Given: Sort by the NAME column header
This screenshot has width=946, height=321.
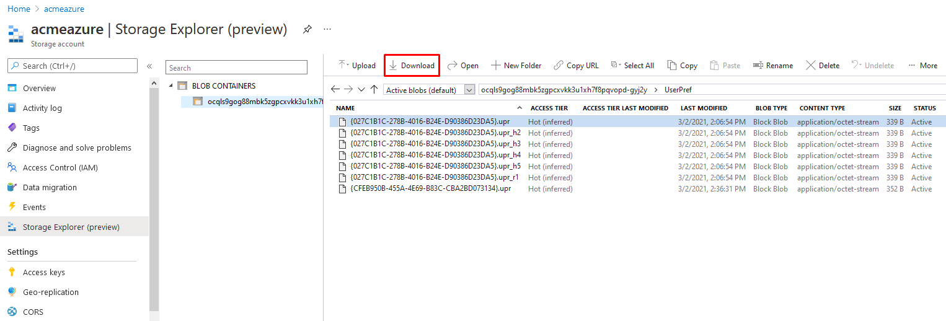Looking at the screenshot, I should coord(345,108).
